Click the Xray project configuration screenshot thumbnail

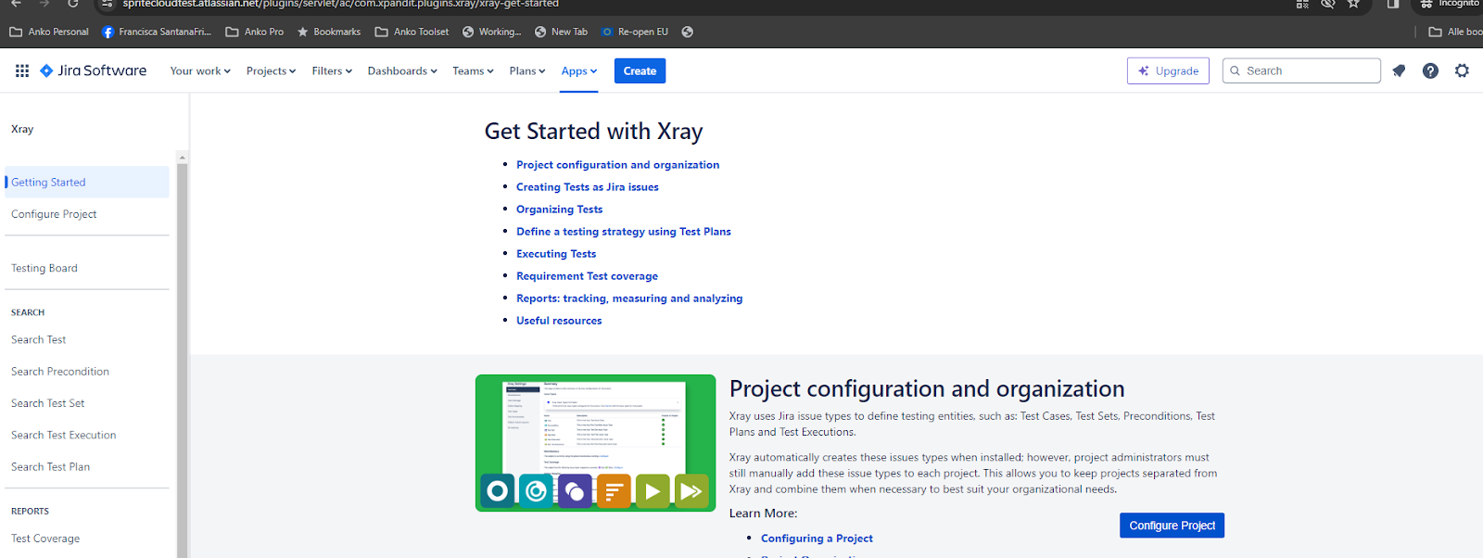pyautogui.click(x=596, y=443)
